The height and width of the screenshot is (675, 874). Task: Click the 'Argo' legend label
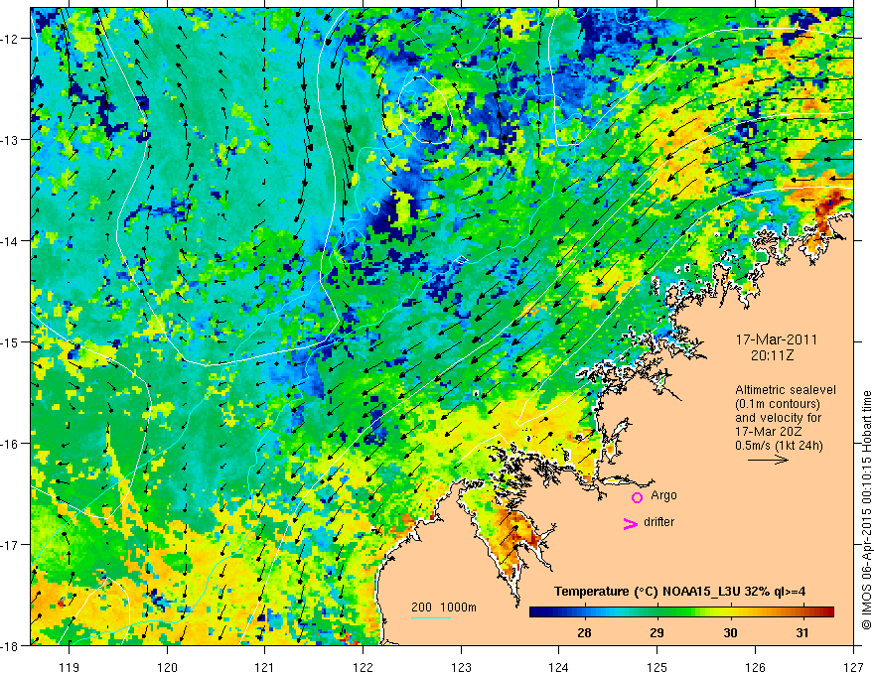point(663,495)
